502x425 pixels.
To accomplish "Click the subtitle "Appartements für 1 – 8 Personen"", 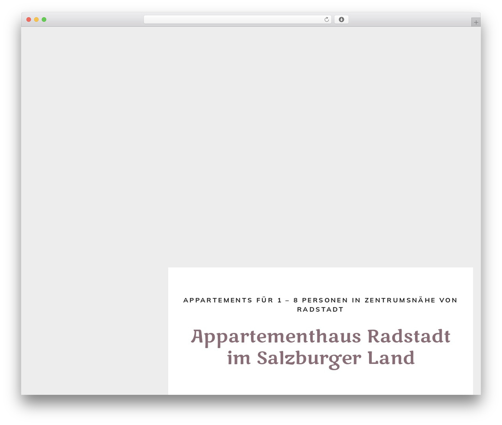I will pos(266,300).
